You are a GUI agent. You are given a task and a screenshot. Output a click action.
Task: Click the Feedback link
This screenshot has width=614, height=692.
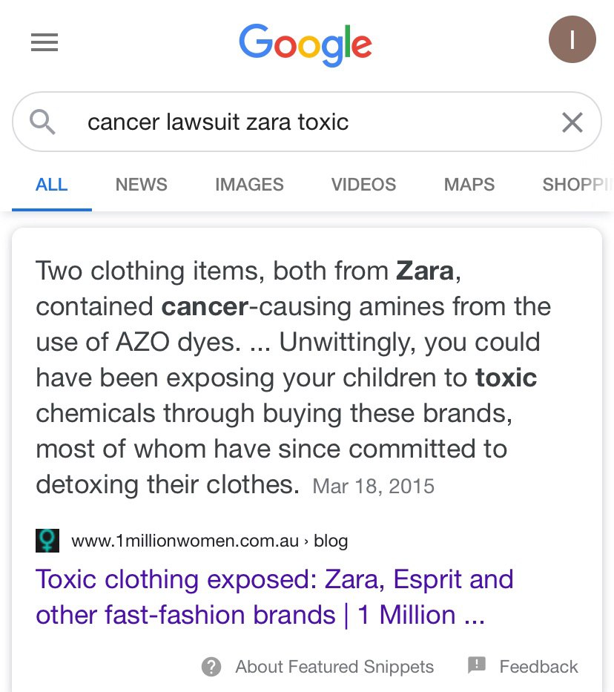click(x=538, y=666)
